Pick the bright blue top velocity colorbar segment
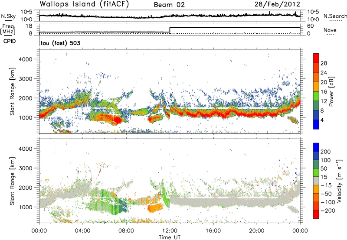347x240 pixels. pyautogui.click(x=316, y=147)
